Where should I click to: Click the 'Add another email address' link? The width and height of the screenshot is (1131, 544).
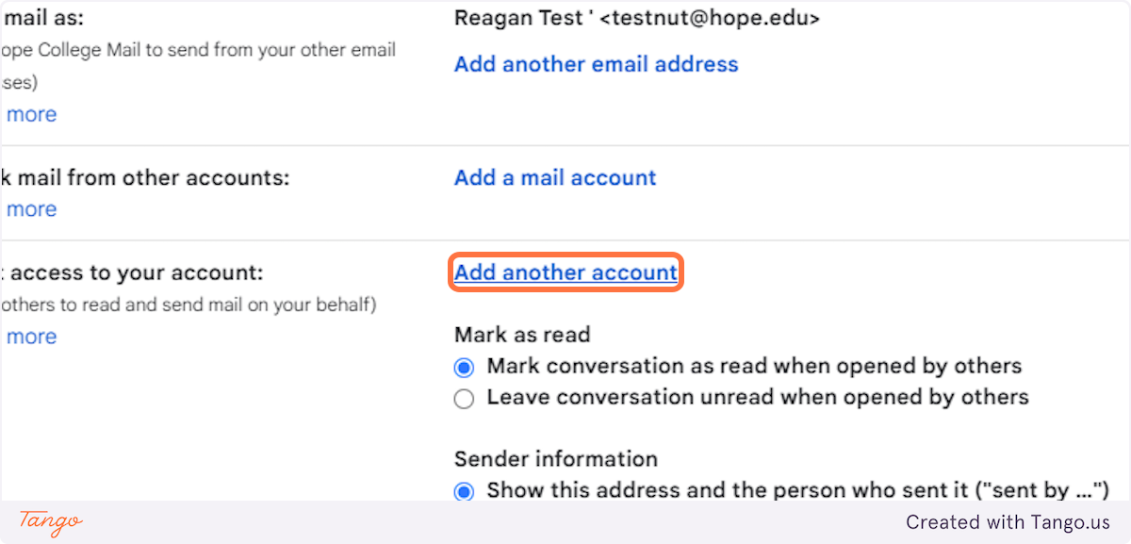click(x=596, y=64)
